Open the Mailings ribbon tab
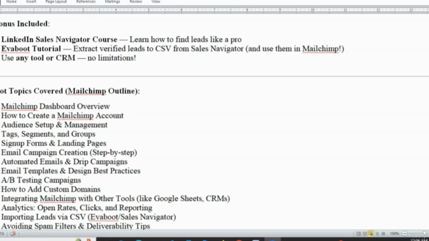 (x=113, y=1)
